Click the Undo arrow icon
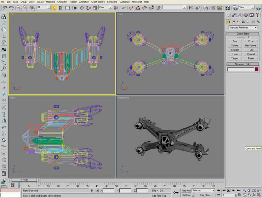The image size is (262, 198). coord(5,7)
